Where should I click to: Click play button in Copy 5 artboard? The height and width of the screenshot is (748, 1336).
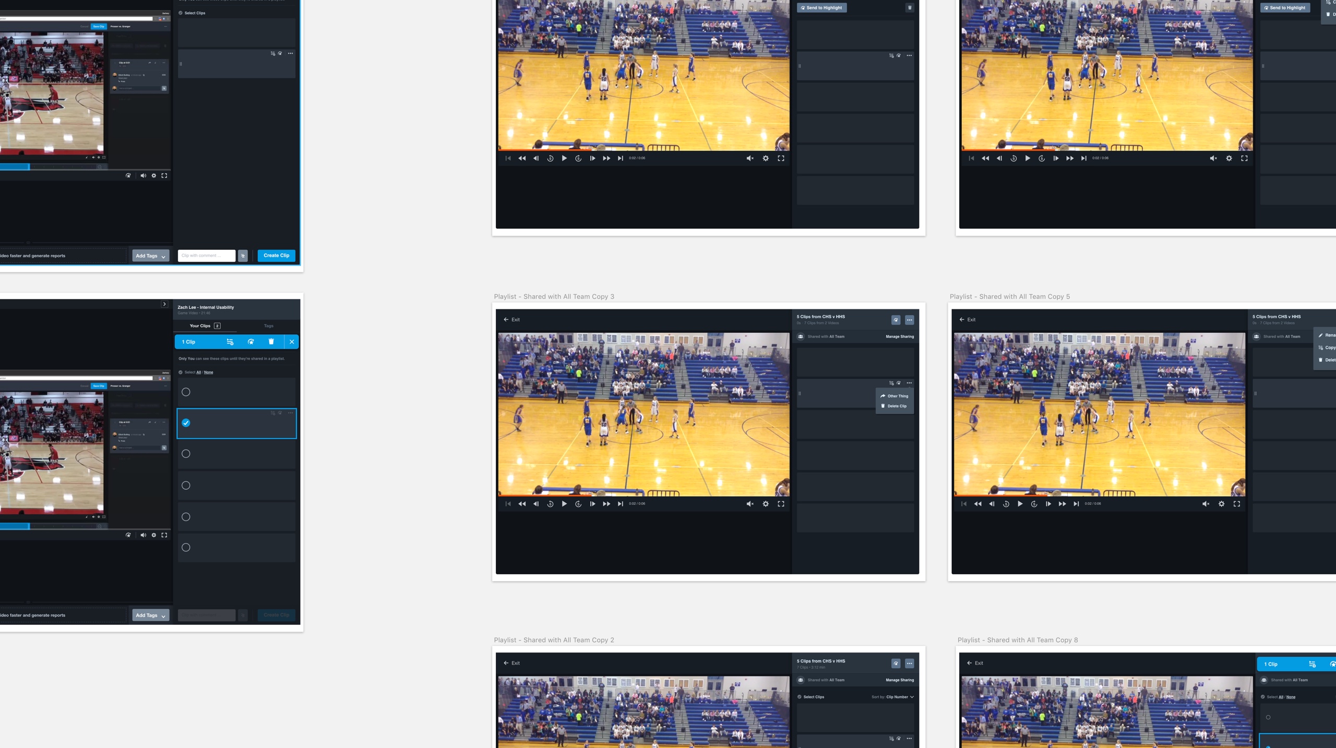click(x=1020, y=504)
